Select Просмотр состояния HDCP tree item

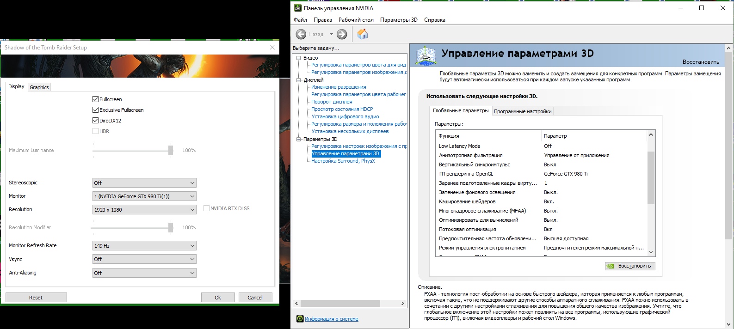tap(342, 109)
